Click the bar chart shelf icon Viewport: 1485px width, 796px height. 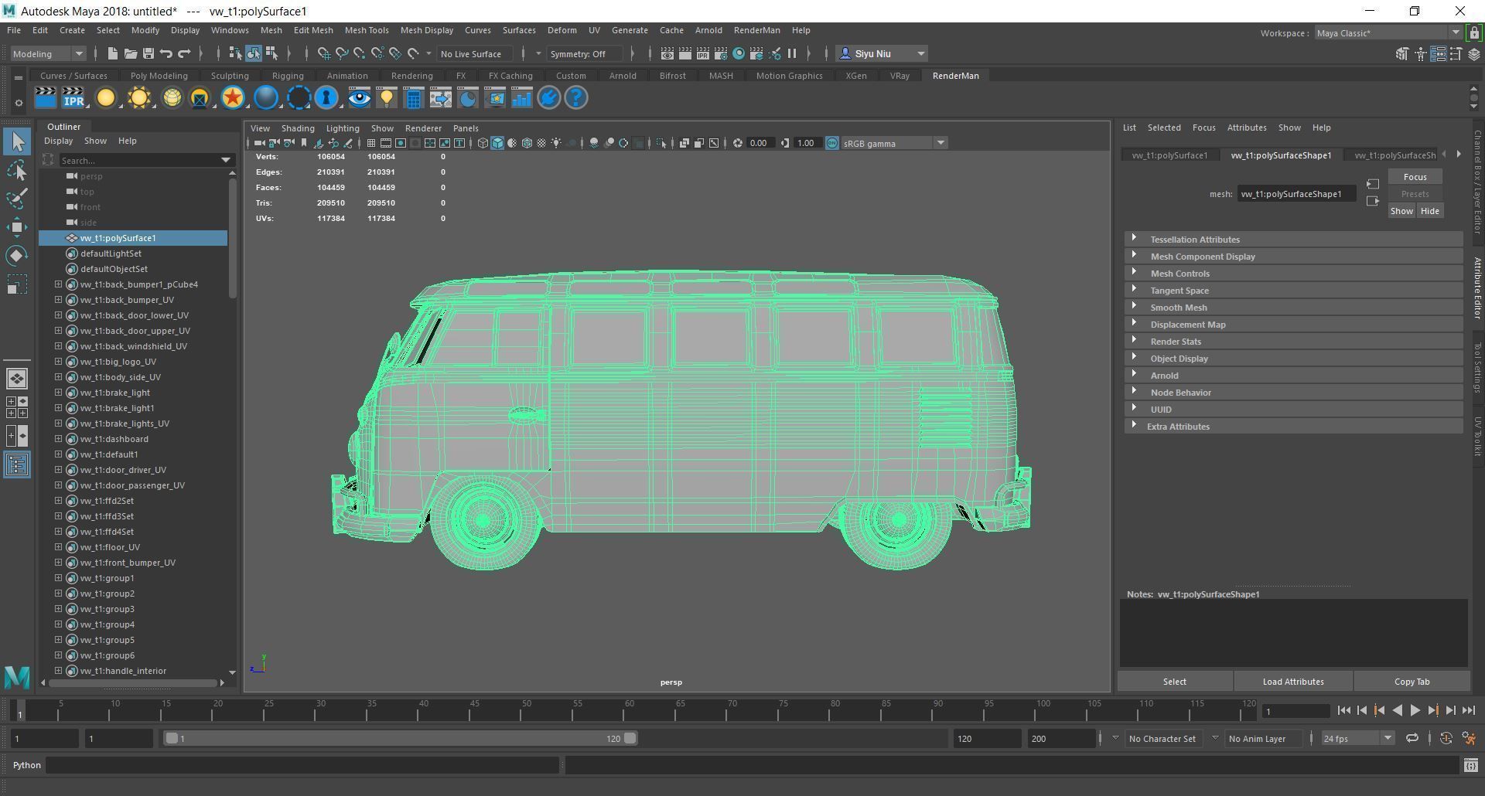[x=521, y=98]
